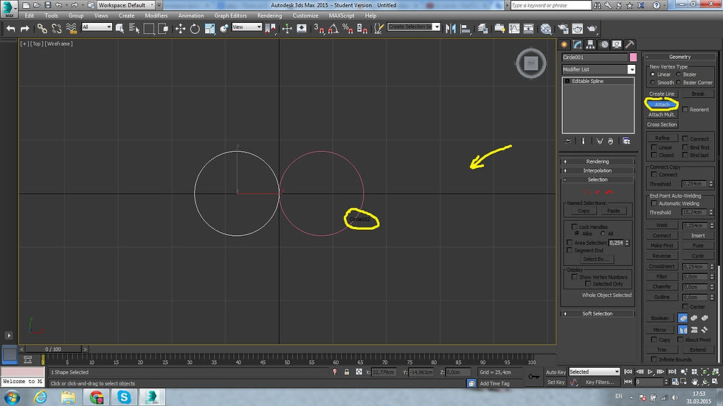Activate the Select Object tool
Screen dimensions: 723x406
coord(120,29)
